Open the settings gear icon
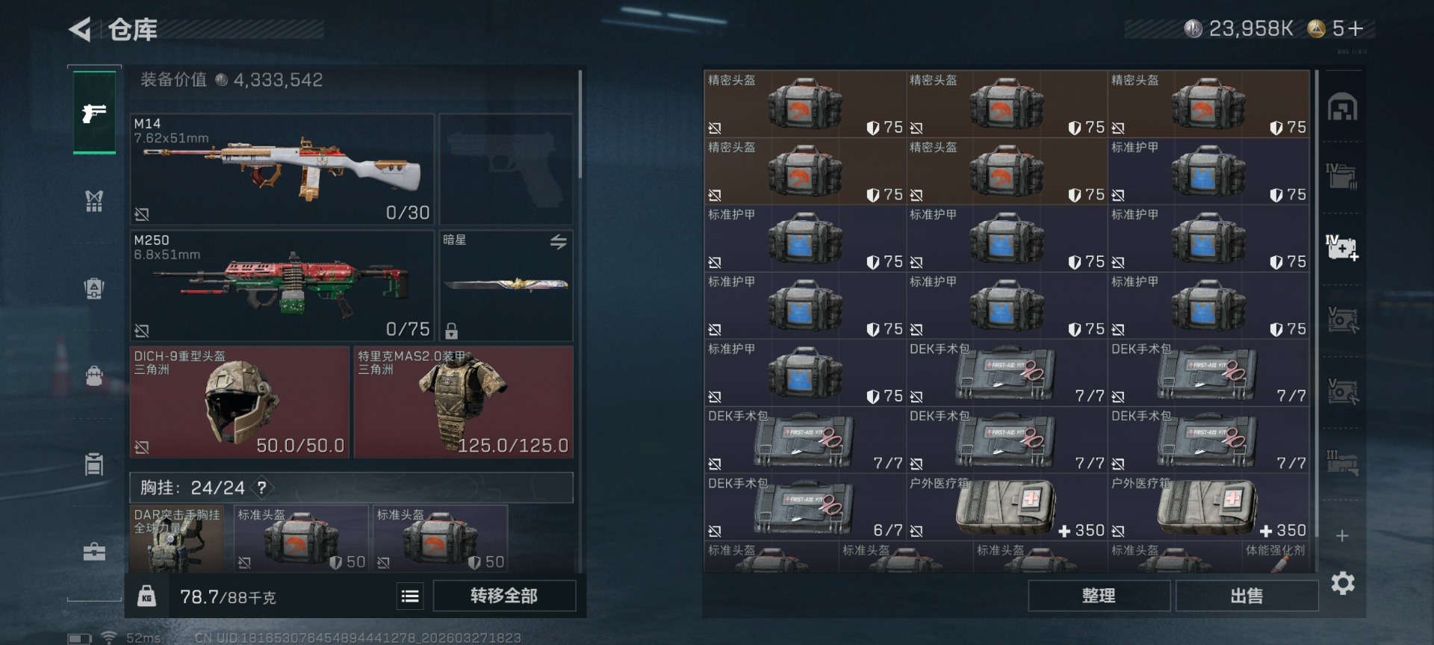The width and height of the screenshot is (1434, 645). click(x=1342, y=583)
